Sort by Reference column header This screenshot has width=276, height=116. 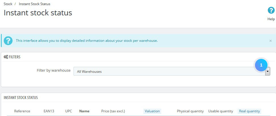coord(22,111)
